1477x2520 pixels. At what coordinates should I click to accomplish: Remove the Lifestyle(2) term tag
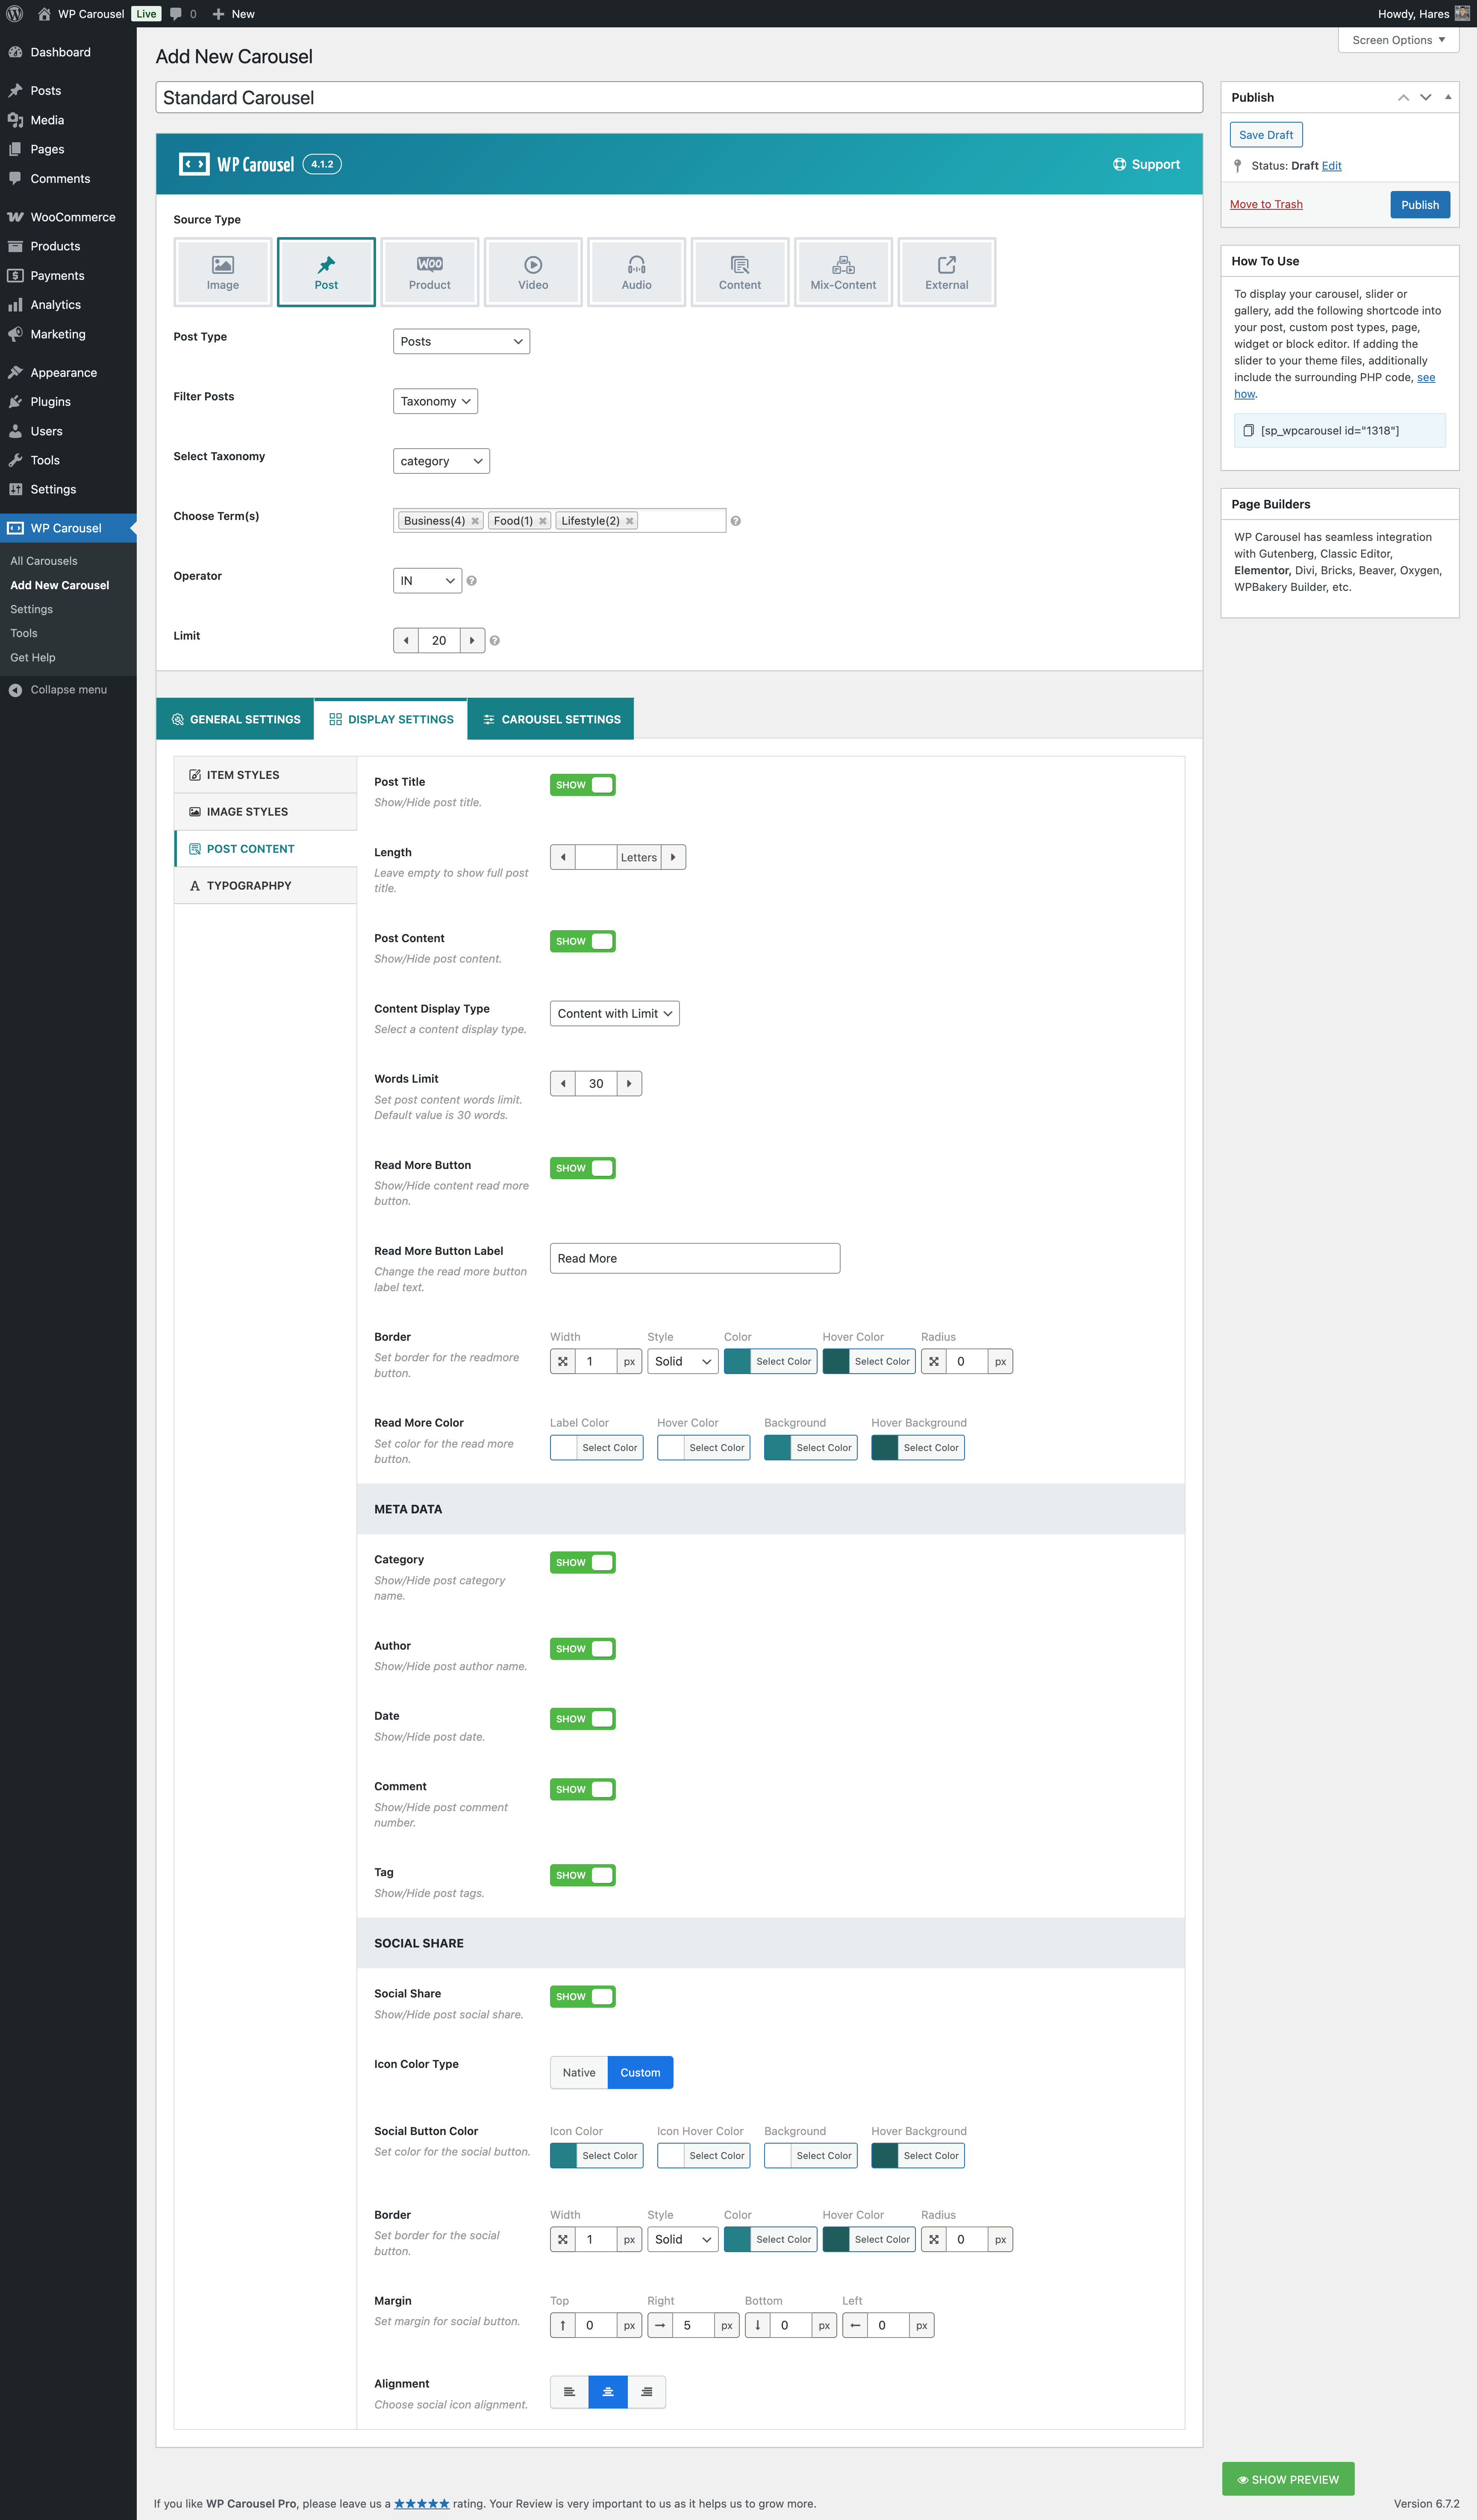coord(630,521)
